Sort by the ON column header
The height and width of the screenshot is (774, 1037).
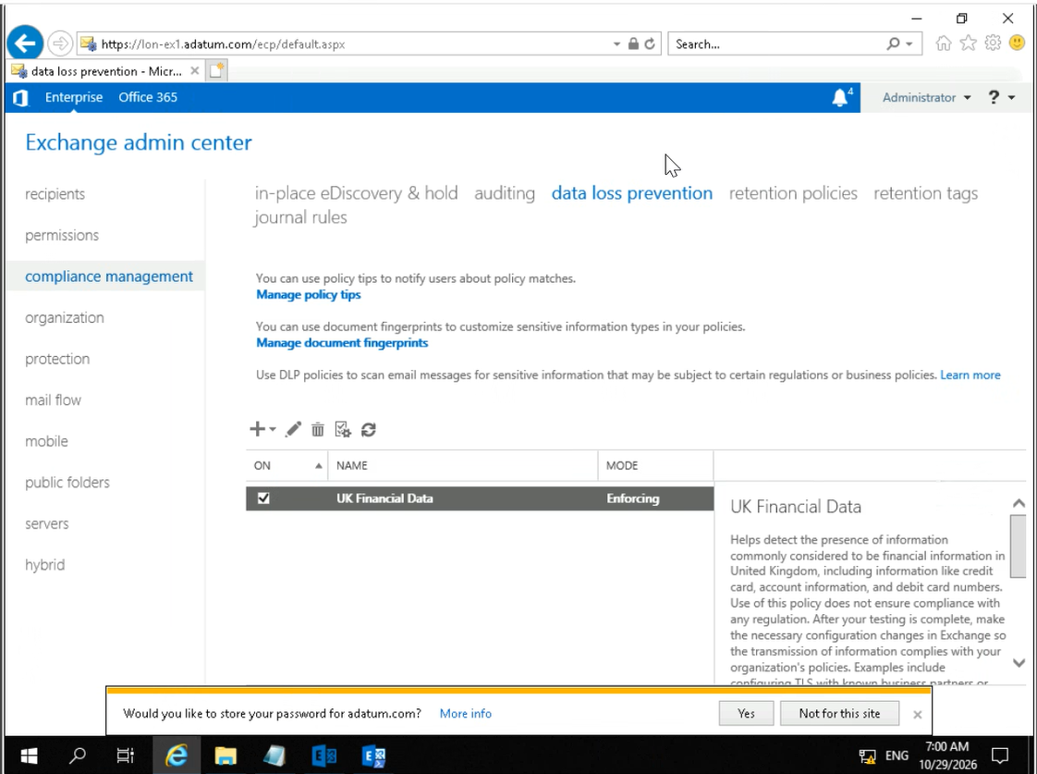click(x=287, y=465)
